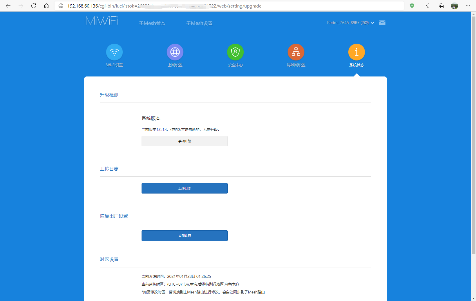Open the message center envelope icon
Image resolution: width=476 pixels, height=301 pixels.
tap(382, 23)
